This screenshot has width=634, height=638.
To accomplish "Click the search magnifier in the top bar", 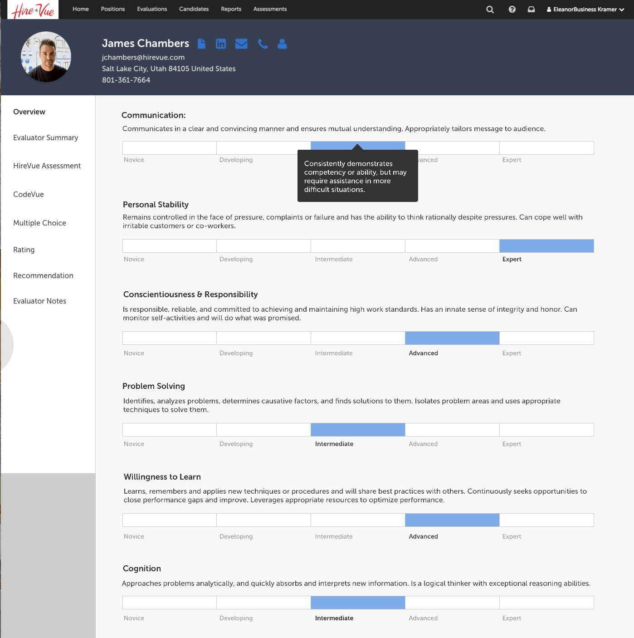I will (x=489, y=9).
